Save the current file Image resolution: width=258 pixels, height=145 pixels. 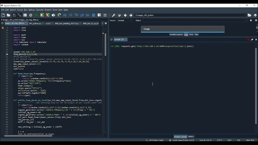[14, 15]
